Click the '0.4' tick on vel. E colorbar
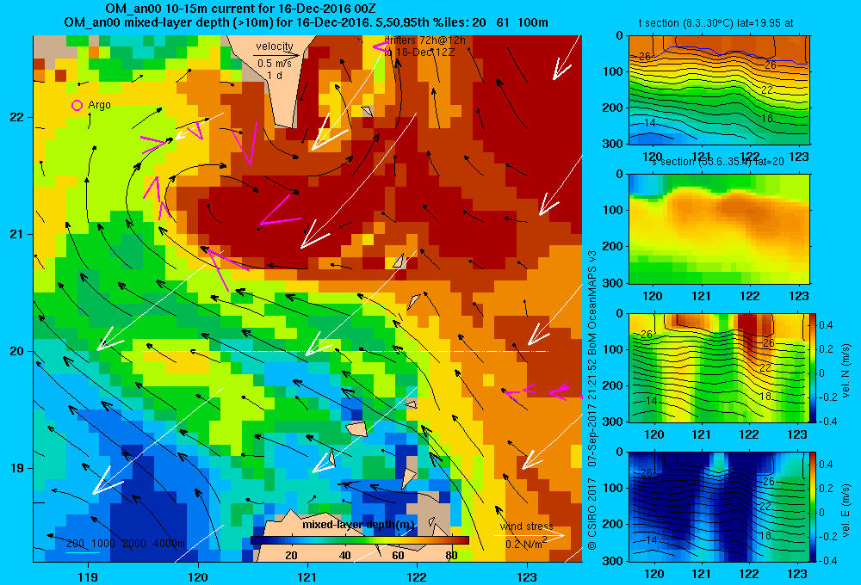The height and width of the screenshot is (585, 861). coord(826,465)
